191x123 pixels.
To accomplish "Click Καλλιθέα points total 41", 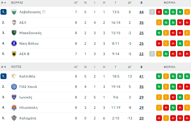I will [x=141, y=76].
